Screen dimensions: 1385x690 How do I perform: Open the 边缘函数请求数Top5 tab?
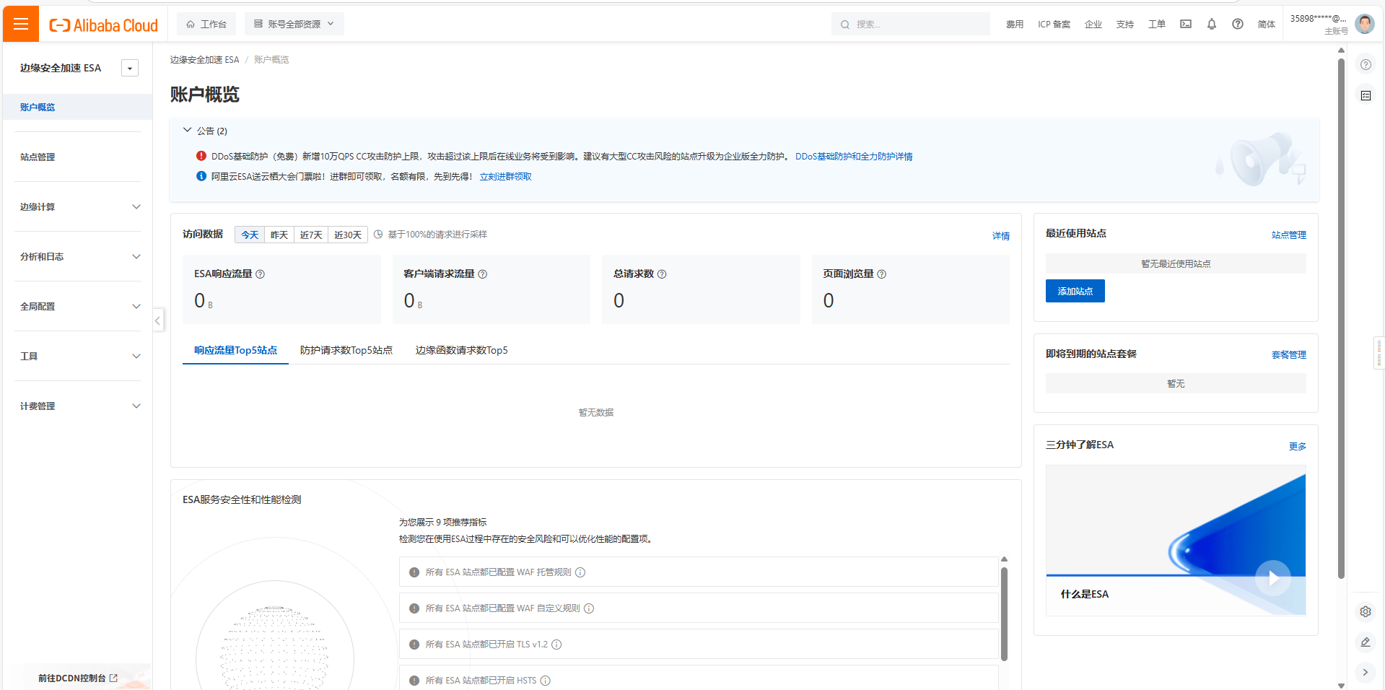point(461,350)
